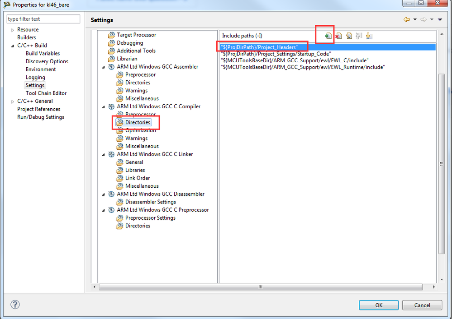Image resolution: width=452 pixels, height=319 pixels.
Task: Collapse ARM Ltd Windows GCC C Preprocessor
Action: (104, 210)
